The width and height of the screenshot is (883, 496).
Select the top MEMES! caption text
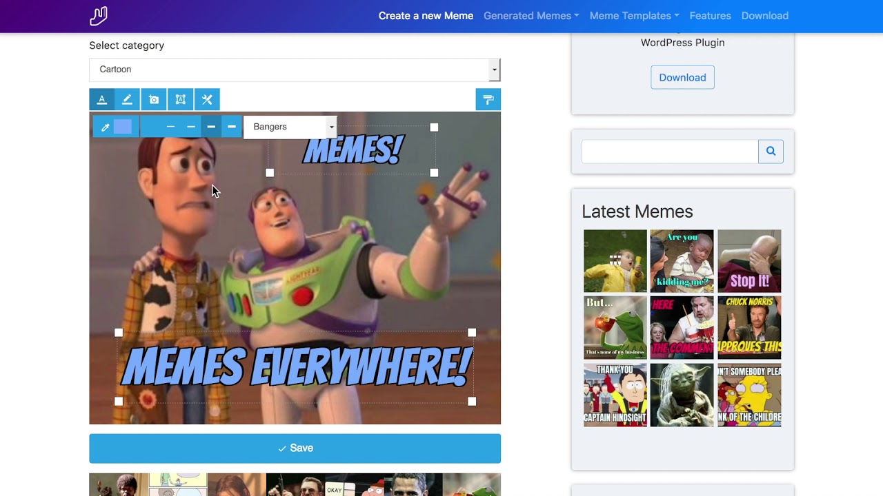click(353, 150)
